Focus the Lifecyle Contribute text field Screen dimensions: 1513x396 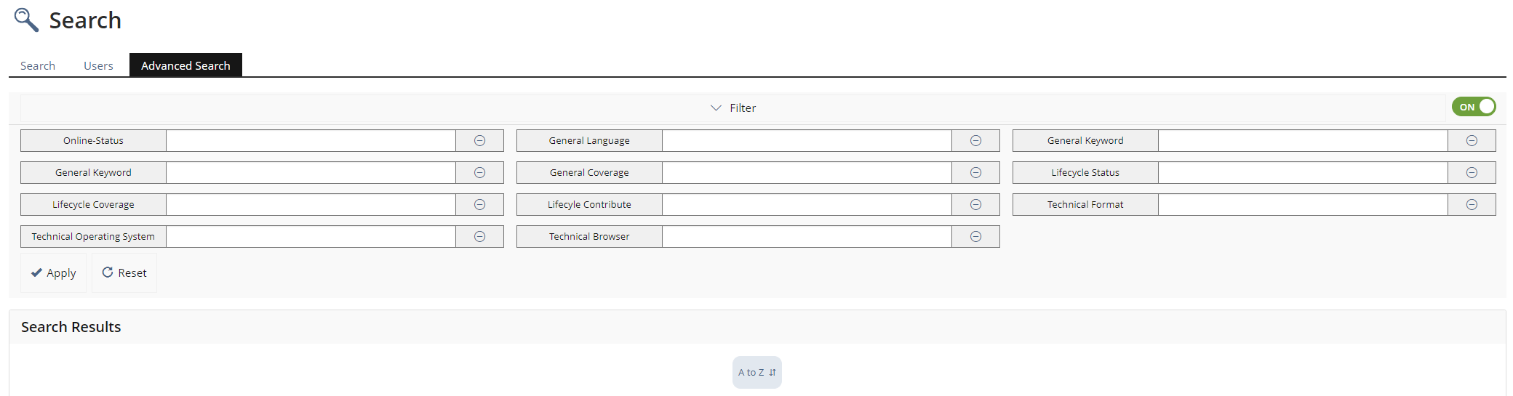pyautogui.click(x=807, y=205)
